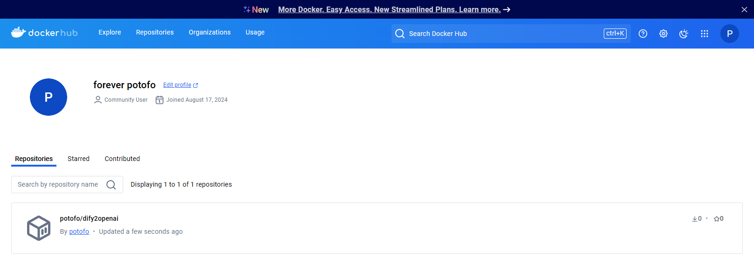Open the Help question mark icon
754x273 pixels.
[643, 34]
